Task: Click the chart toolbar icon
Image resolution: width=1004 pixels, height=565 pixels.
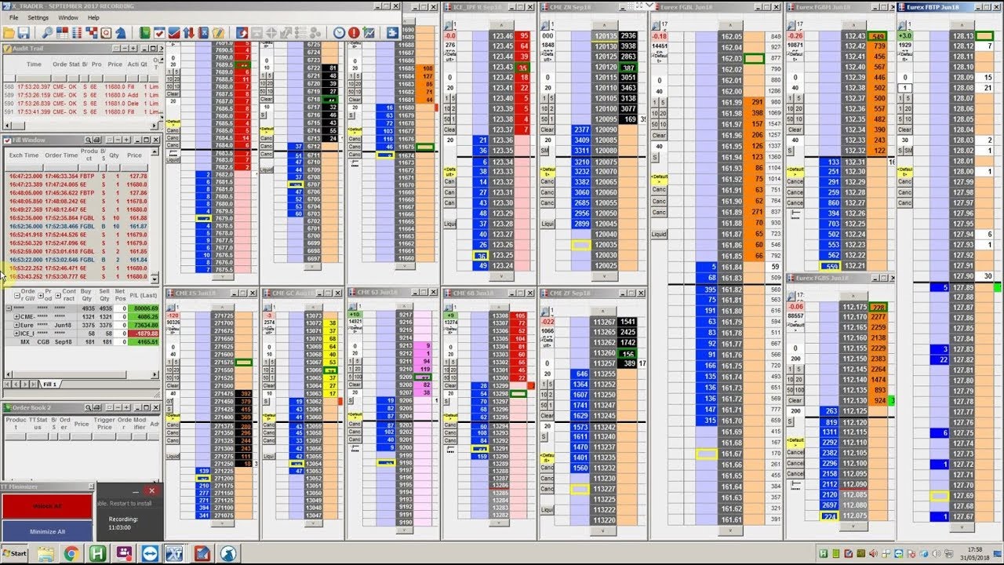Action: pos(369,33)
